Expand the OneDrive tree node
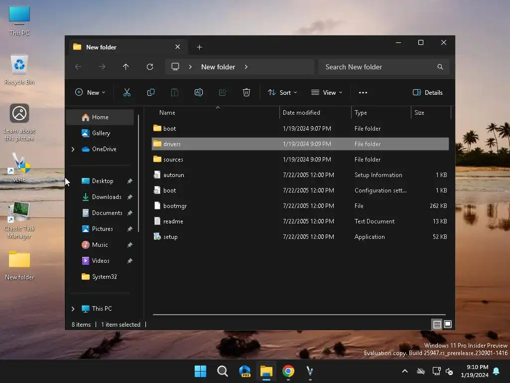Screen dimensions: 510x383 point(73,149)
